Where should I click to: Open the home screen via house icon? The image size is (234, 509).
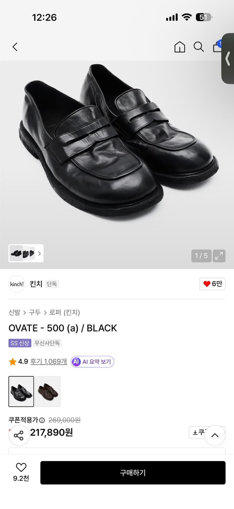click(x=179, y=47)
